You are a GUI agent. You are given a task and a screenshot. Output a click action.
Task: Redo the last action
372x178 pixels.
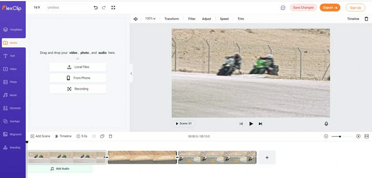103,8
